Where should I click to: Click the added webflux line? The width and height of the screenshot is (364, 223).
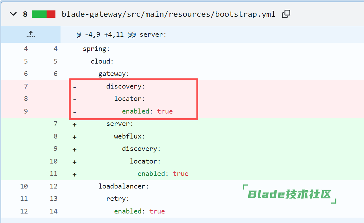tap(129, 136)
